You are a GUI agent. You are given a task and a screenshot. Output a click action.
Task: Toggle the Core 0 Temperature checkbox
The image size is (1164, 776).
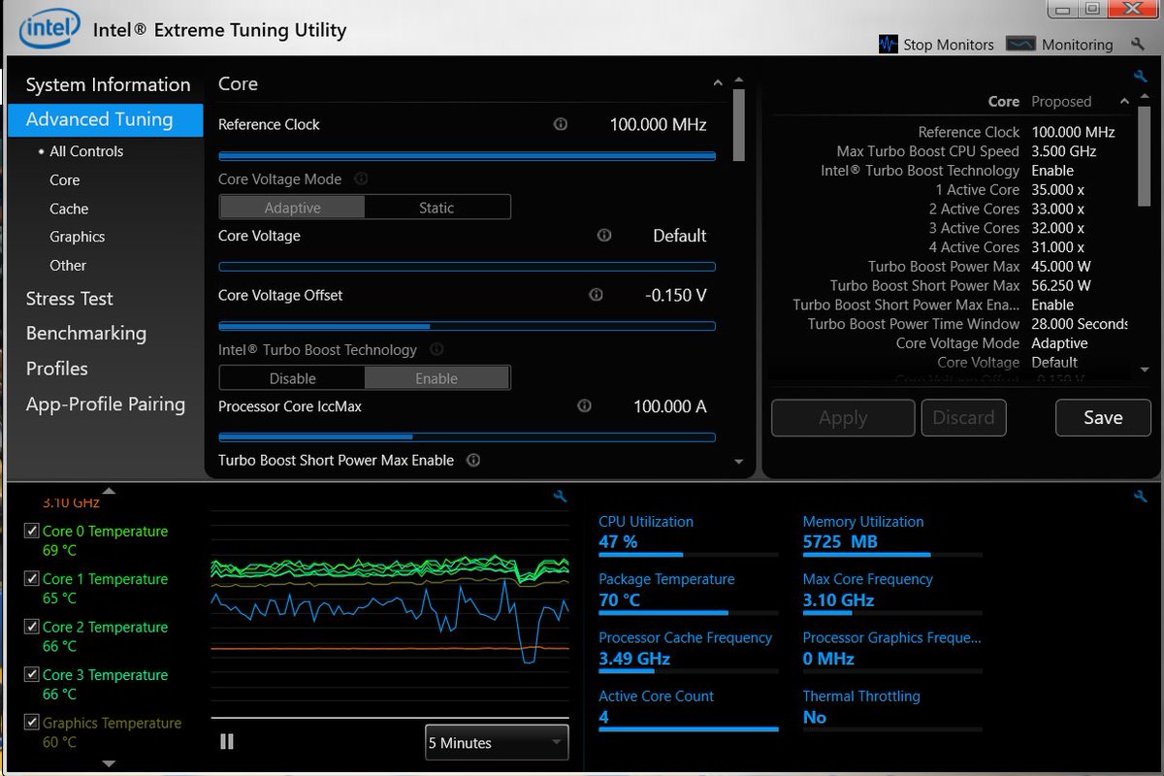coord(31,532)
